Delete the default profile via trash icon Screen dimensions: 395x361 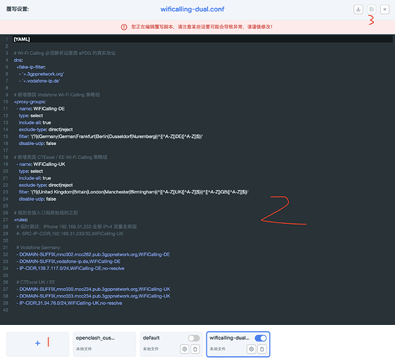[195, 349]
